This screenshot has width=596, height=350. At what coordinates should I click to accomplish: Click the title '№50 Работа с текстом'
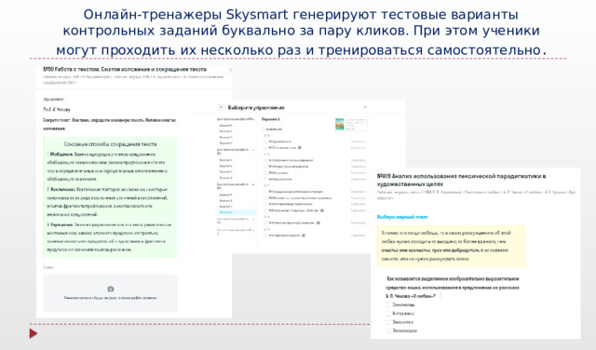pos(71,70)
